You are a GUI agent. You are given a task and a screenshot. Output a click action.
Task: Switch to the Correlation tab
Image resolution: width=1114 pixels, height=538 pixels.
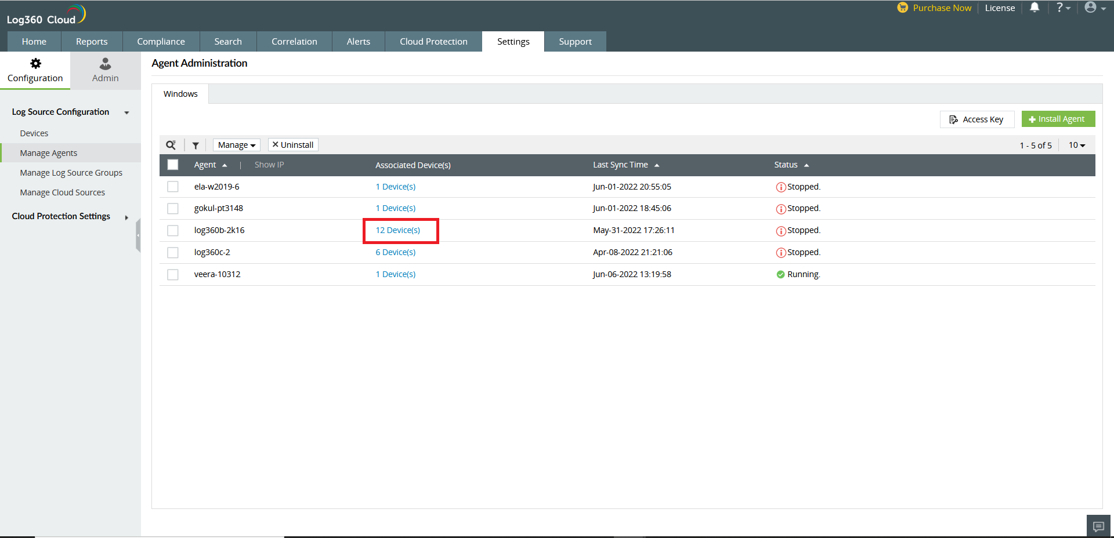point(294,42)
